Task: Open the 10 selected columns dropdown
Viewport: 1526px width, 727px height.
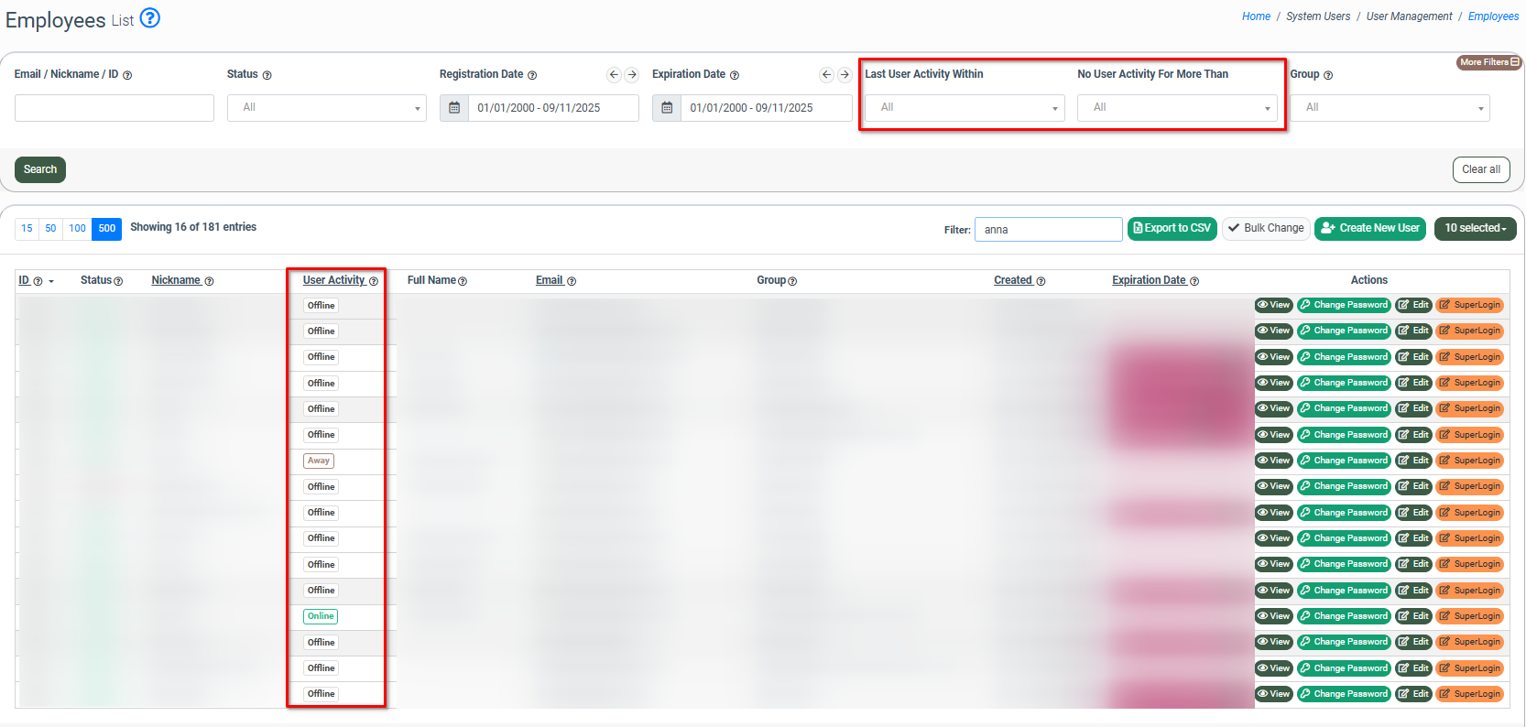Action: point(1475,228)
